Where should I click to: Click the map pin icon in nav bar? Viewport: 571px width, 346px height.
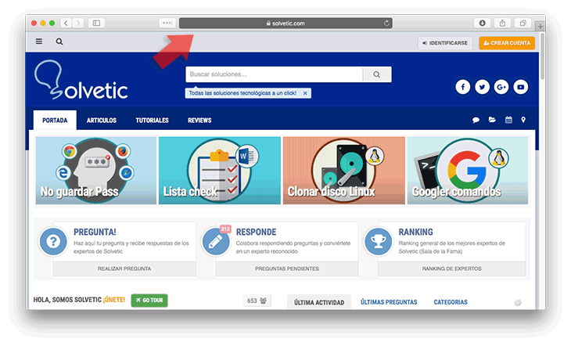click(523, 120)
